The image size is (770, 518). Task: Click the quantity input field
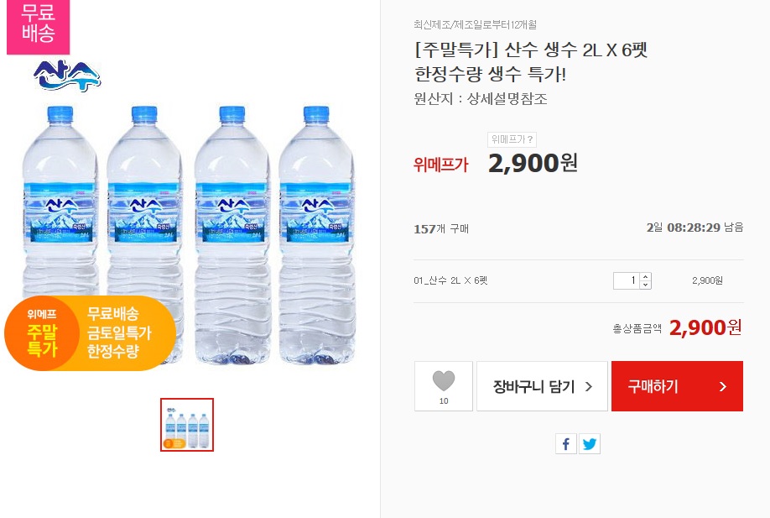click(626, 280)
